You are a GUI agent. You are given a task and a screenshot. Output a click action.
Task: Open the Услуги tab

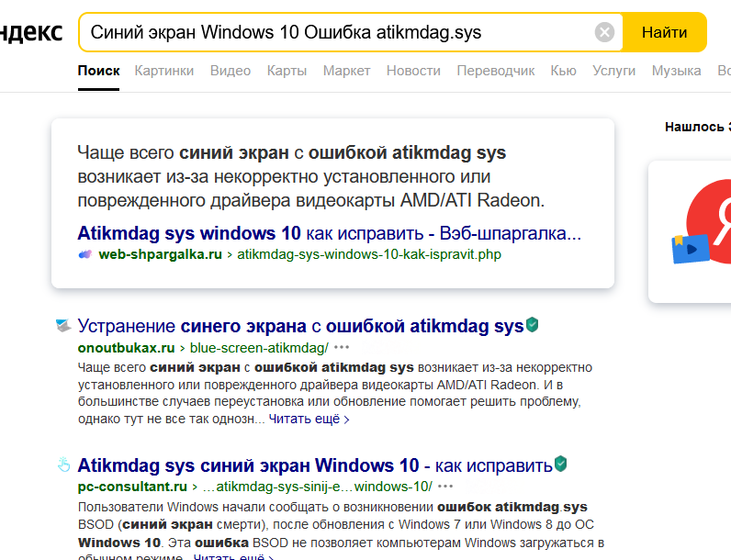tap(614, 71)
